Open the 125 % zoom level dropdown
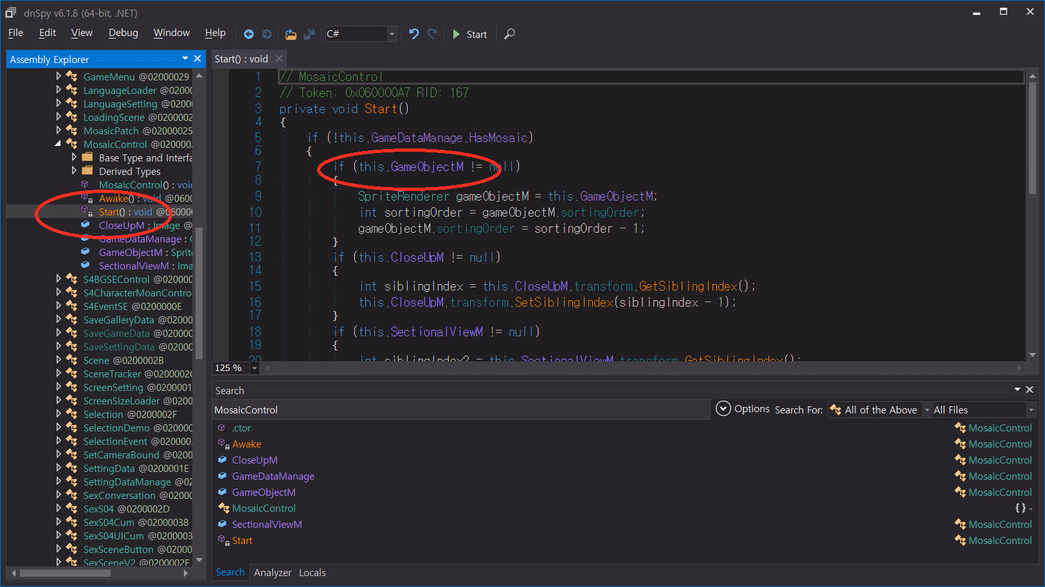This screenshot has width=1045, height=587. click(x=255, y=368)
